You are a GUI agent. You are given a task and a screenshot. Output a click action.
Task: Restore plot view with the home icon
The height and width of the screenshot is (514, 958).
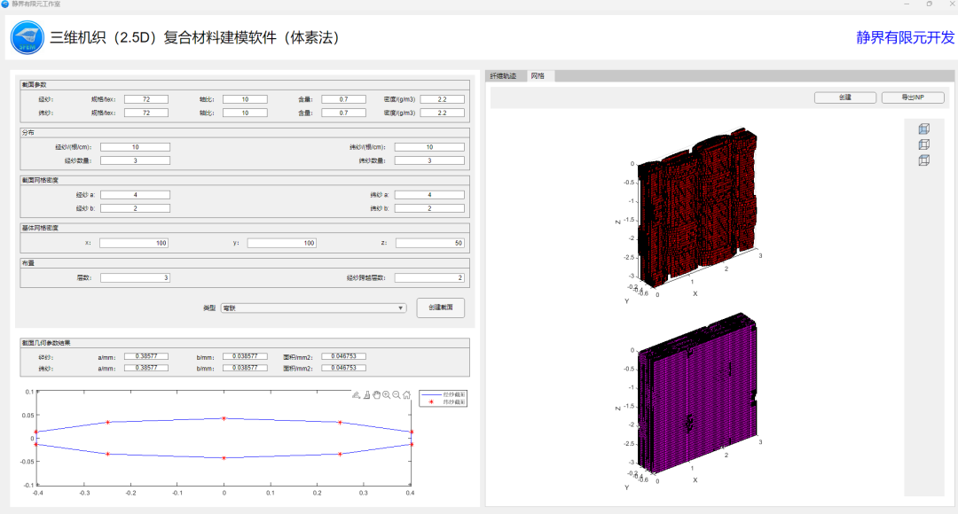click(407, 395)
